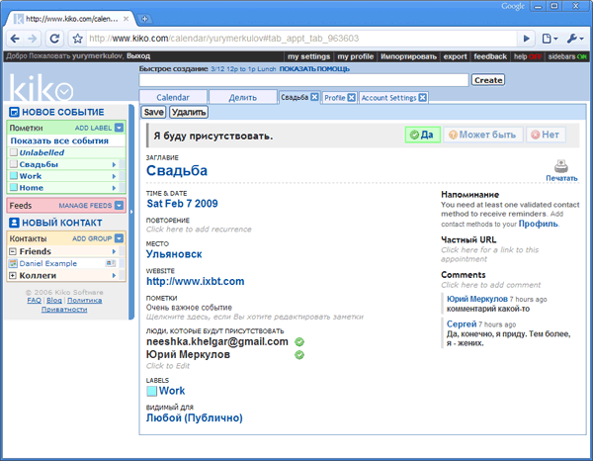The width and height of the screenshot is (593, 461).
Task: Toggle the Home label color box
Action: 14,188
